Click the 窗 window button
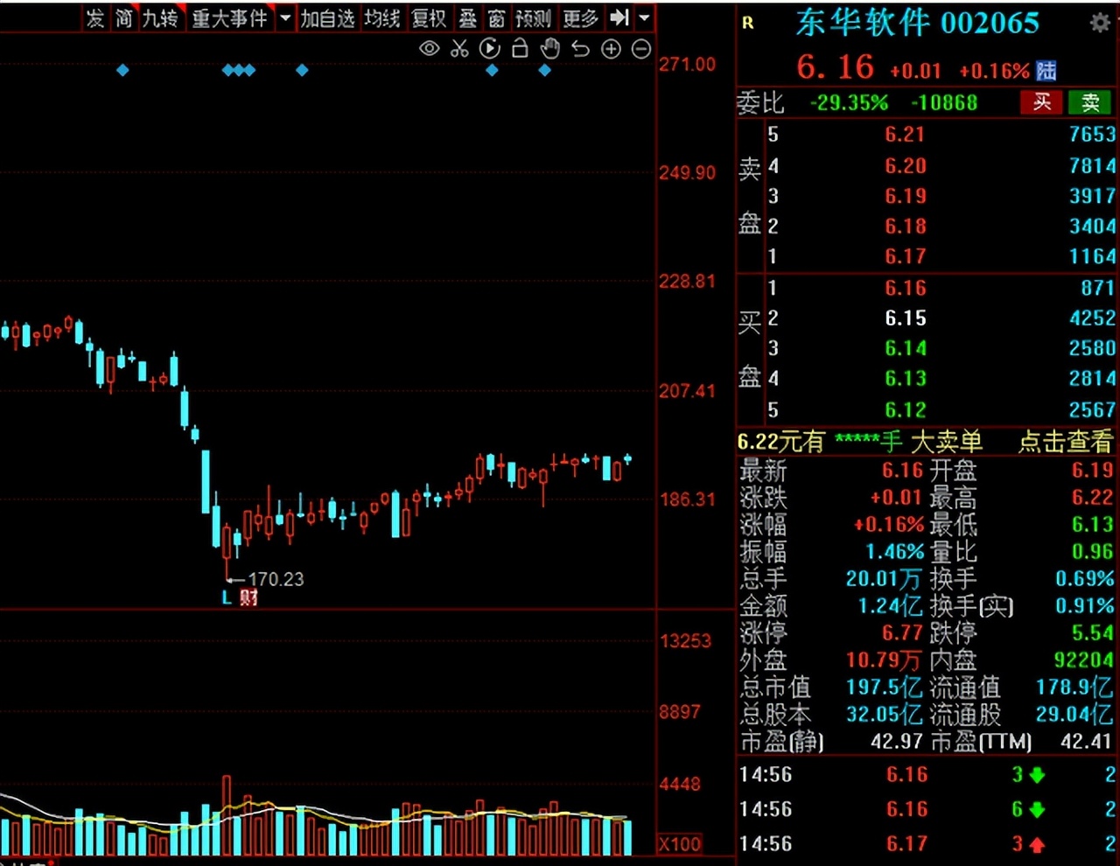Image resolution: width=1120 pixels, height=866 pixels. (x=497, y=17)
